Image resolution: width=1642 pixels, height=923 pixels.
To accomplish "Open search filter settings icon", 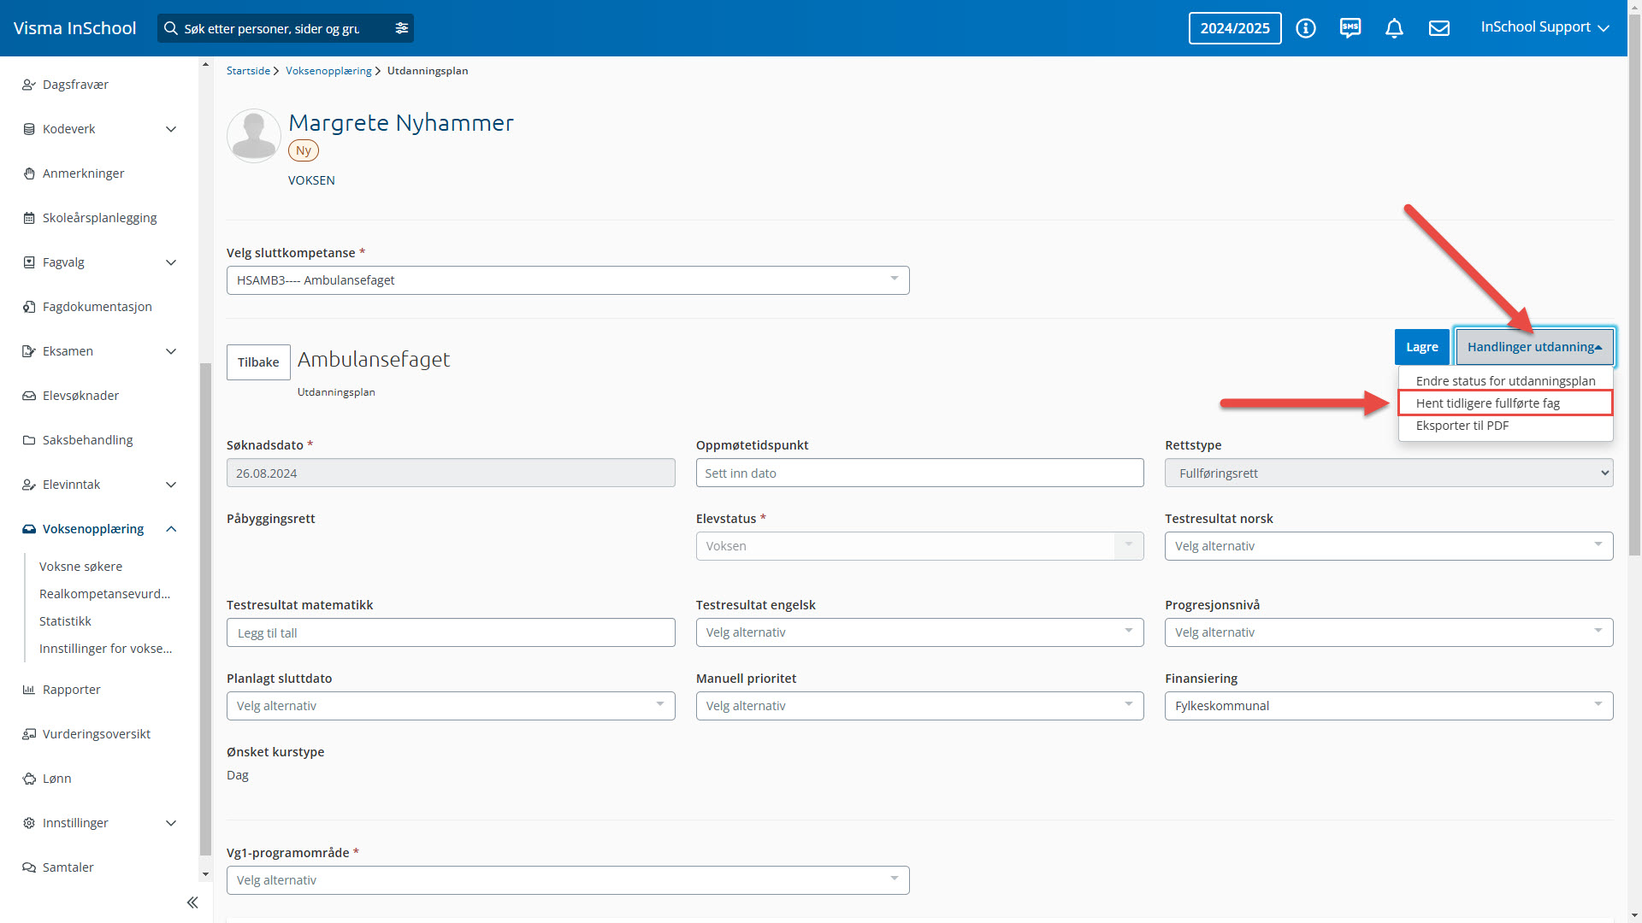I will coord(402,28).
